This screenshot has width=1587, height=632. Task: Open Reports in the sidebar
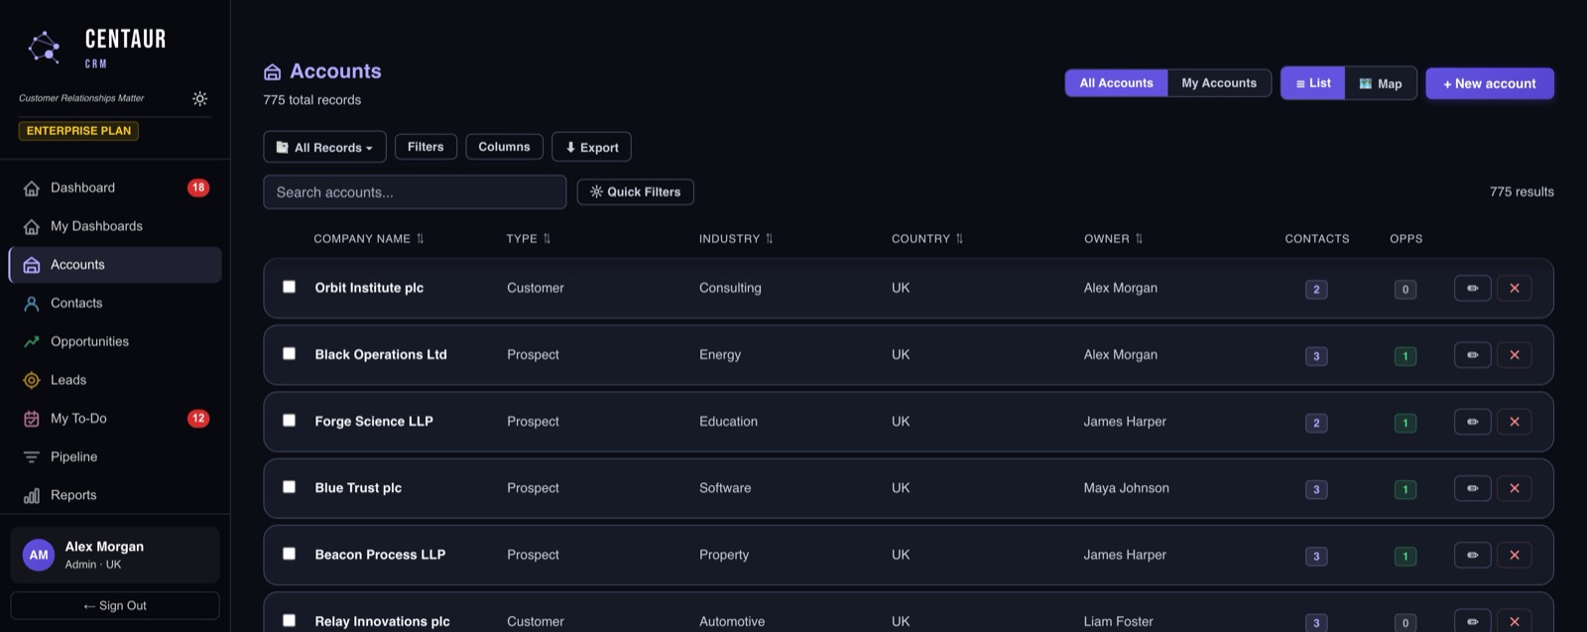[115, 495]
